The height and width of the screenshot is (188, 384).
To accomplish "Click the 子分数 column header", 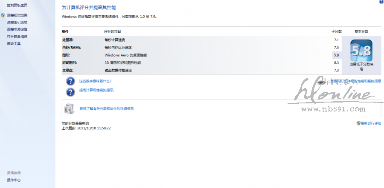I will 337,31.
